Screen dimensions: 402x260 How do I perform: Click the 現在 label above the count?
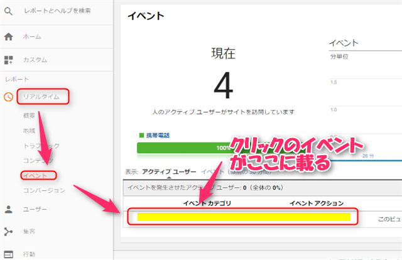coord(224,53)
